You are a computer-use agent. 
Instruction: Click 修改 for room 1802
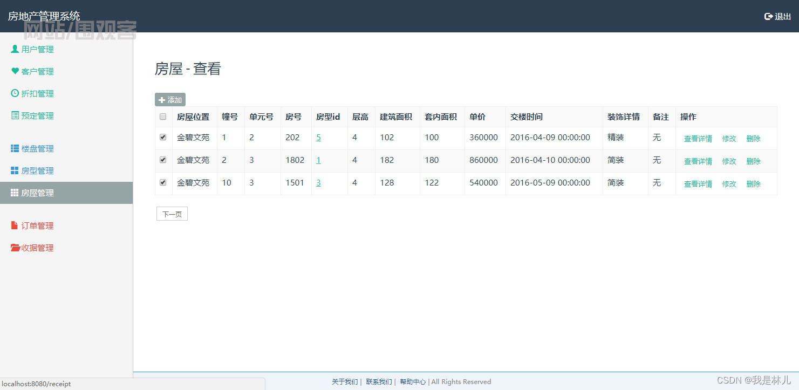729,161
